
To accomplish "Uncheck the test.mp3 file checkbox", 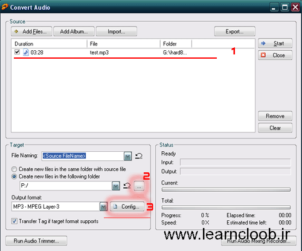I will coord(17,52).
